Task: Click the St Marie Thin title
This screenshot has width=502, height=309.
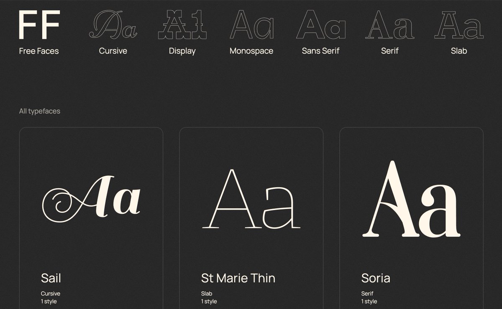Action: [x=238, y=278]
